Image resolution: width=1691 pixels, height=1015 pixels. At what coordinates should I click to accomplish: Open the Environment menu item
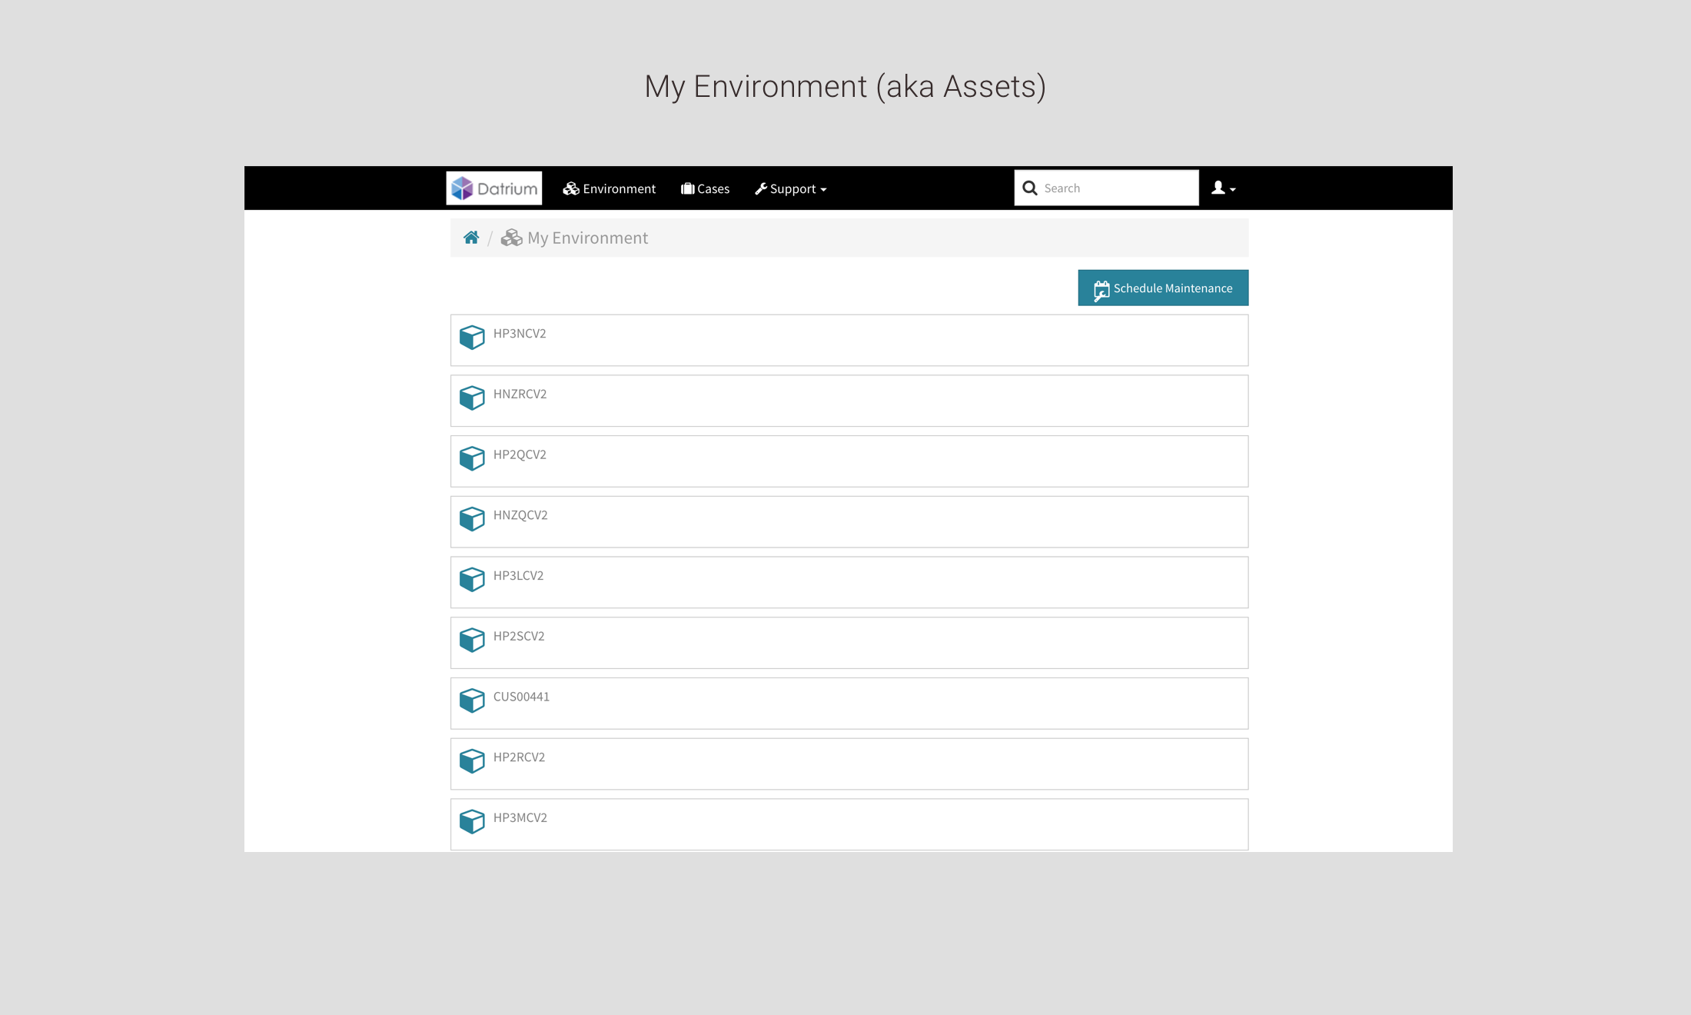609,188
